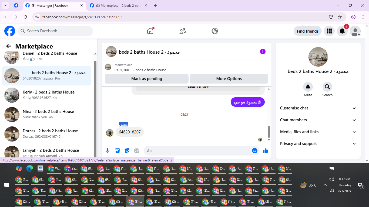
Task: Attach a photo with the image icon
Action: (x=117, y=151)
